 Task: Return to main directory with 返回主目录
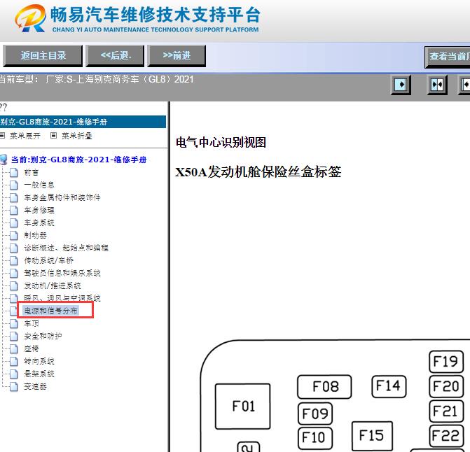click(43, 56)
